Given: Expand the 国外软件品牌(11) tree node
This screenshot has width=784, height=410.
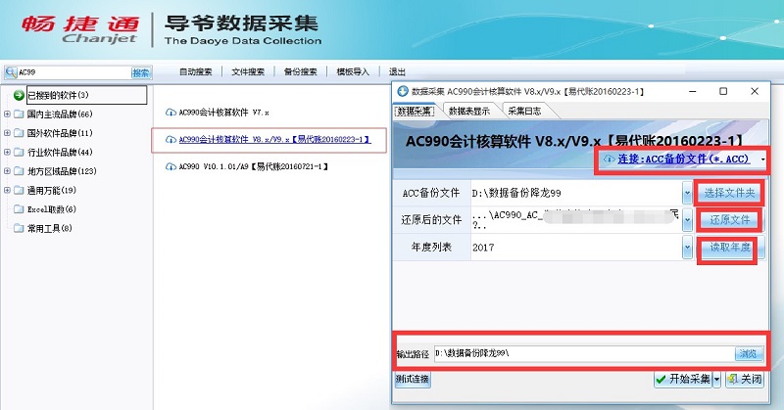Looking at the screenshot, I should (x=7, y=133).
